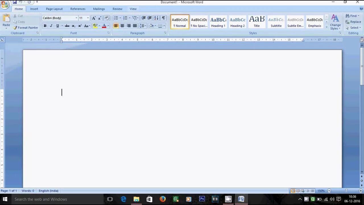364x205 pixels.
Task: Open the line spacing dropdown
Action: pos(143,26)
